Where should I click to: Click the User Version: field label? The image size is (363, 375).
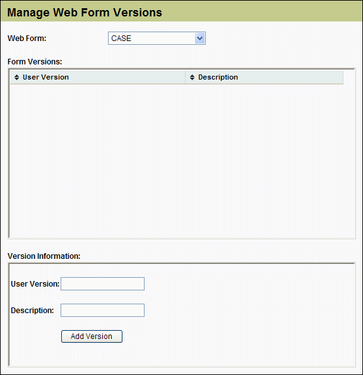(35, 284)
